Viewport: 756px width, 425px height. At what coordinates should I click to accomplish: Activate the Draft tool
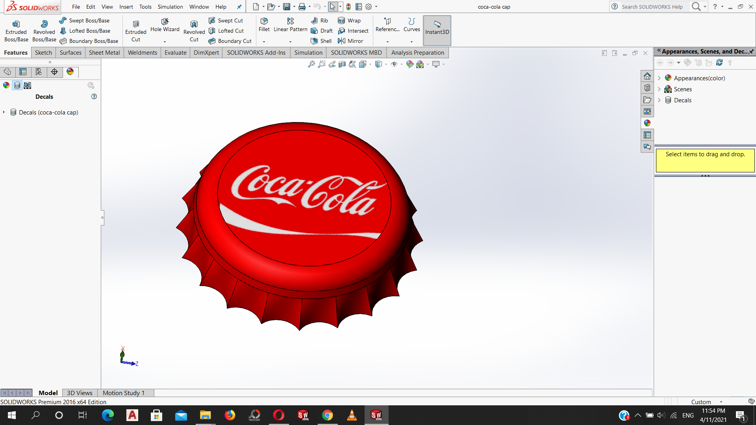click(322, 31)
